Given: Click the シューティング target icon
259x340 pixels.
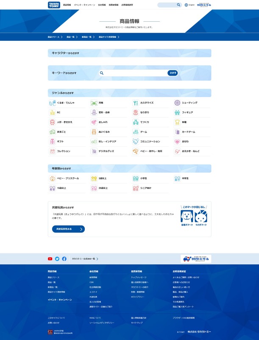Looking at the screenshot, I should [177, 103].
